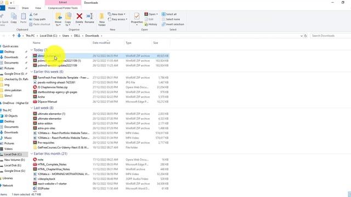Open Videos in navigation pane
Viewport: 351px width, 197px height.
8,149
